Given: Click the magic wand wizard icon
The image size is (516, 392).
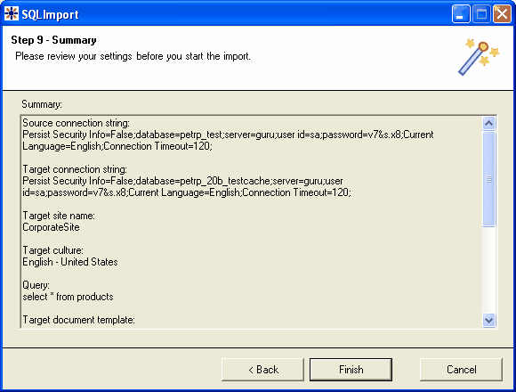Looking at the screenshot, I should (479, 57).
